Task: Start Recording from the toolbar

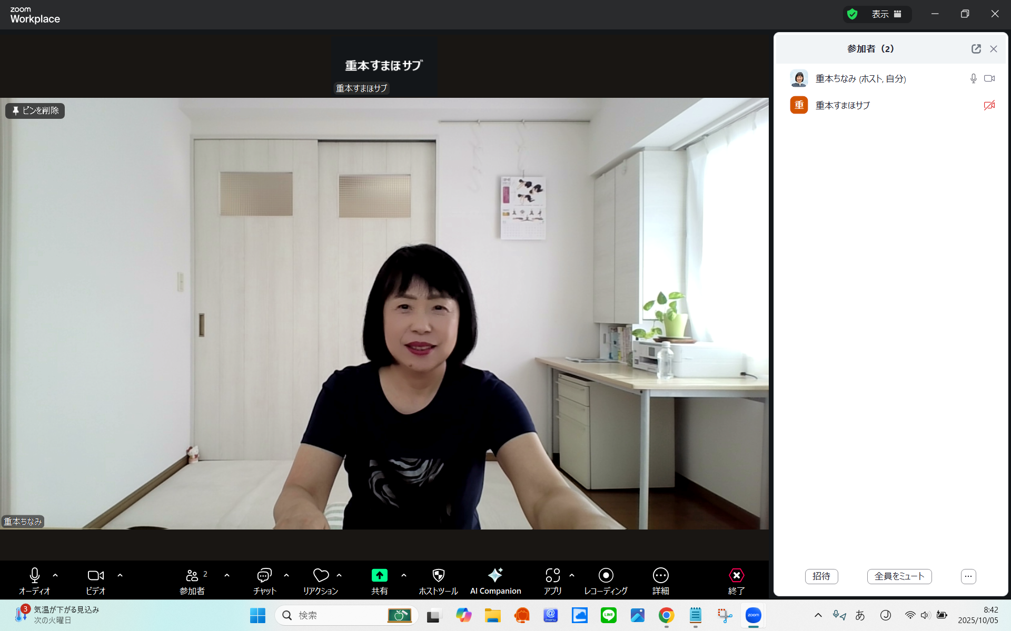Action: click(606, 575)
